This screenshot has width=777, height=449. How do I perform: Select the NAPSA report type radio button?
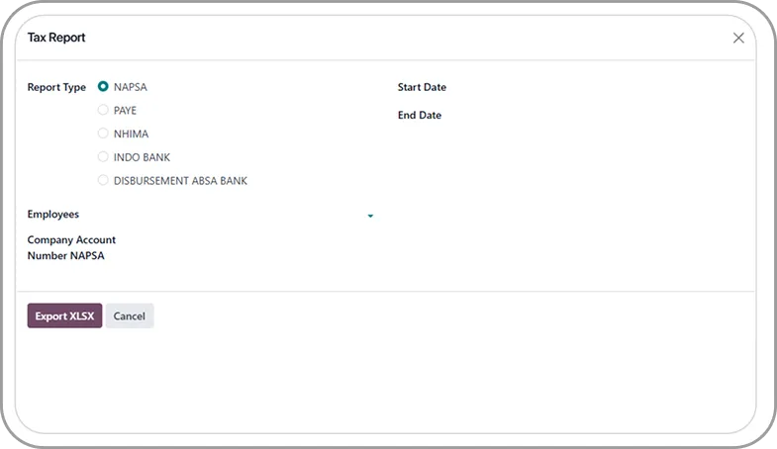(x=103, y=87)
